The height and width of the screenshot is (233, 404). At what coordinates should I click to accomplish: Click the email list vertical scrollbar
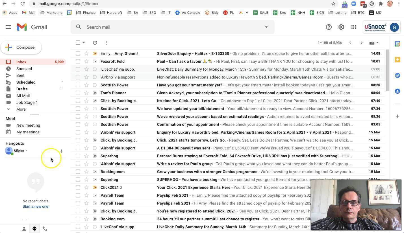[x=388, y=70]
